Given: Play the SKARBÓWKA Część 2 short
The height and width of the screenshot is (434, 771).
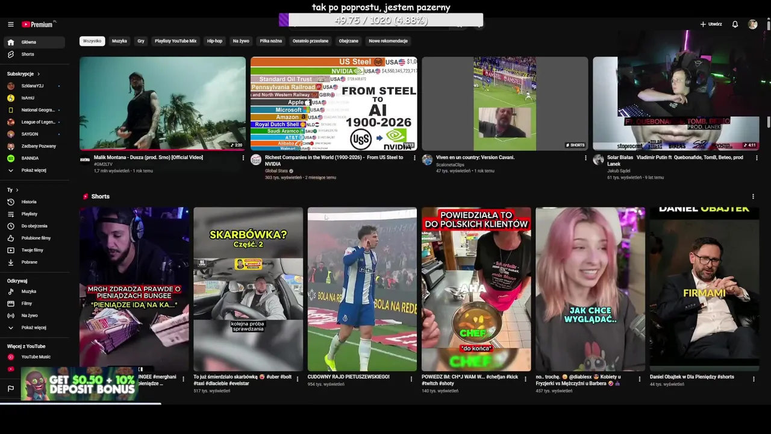Looking at the screenshot, I should pos(248,289).
